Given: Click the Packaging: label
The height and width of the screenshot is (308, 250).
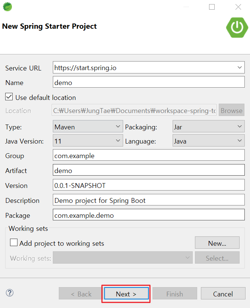Looking at the screenshot, I should [x=141, y=127].
